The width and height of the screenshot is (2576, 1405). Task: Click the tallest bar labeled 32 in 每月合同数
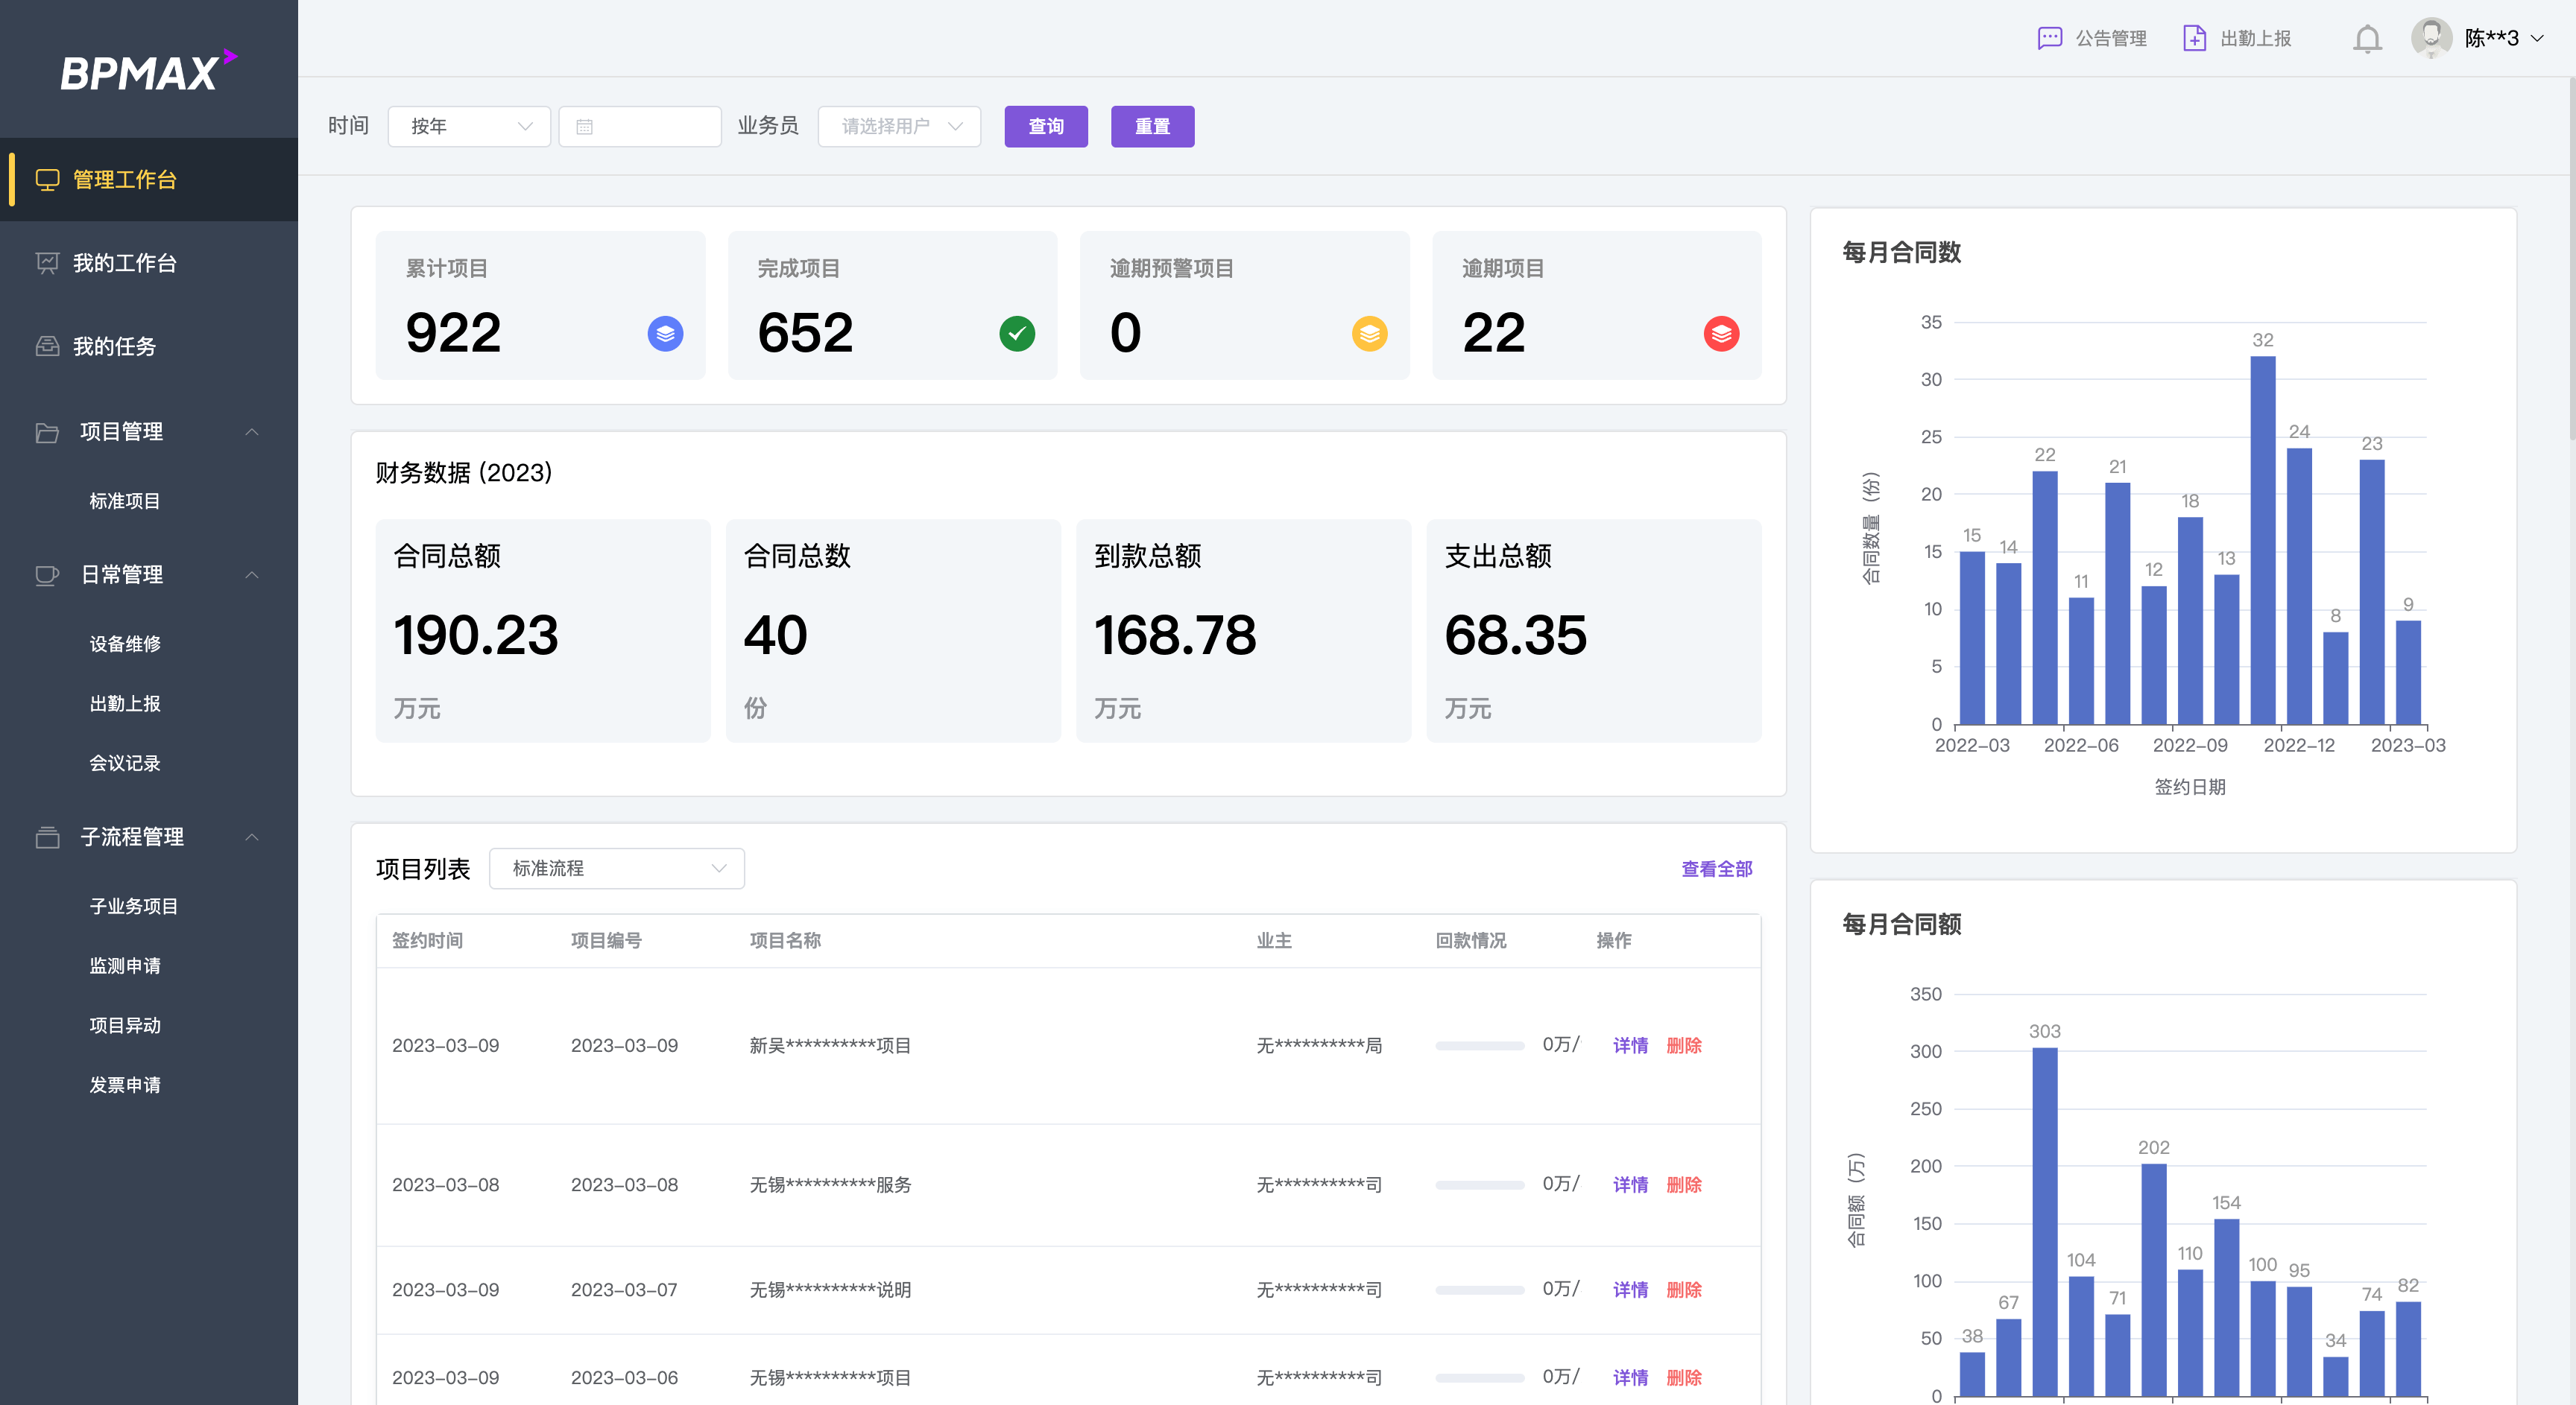(x=2263, y=541)
